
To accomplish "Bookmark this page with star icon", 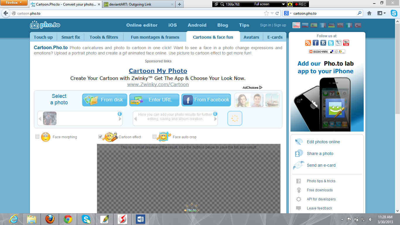I will tap(266, 13).
